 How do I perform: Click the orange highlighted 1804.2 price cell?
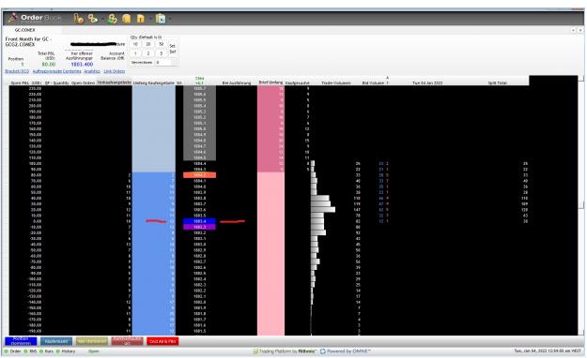[199, 175]
